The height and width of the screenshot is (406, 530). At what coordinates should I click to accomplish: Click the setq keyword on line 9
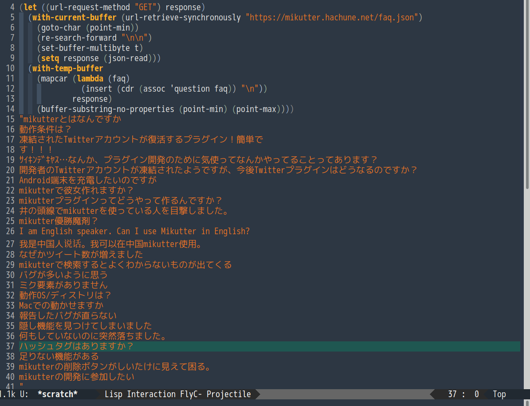50,58
